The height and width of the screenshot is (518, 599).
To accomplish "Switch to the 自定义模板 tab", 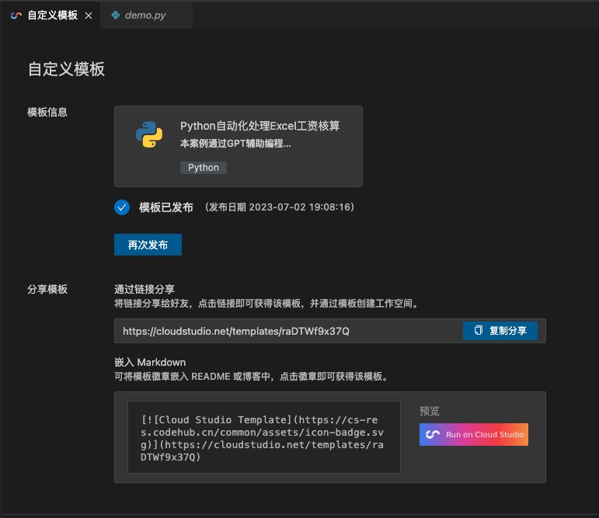I will (52, 16).
